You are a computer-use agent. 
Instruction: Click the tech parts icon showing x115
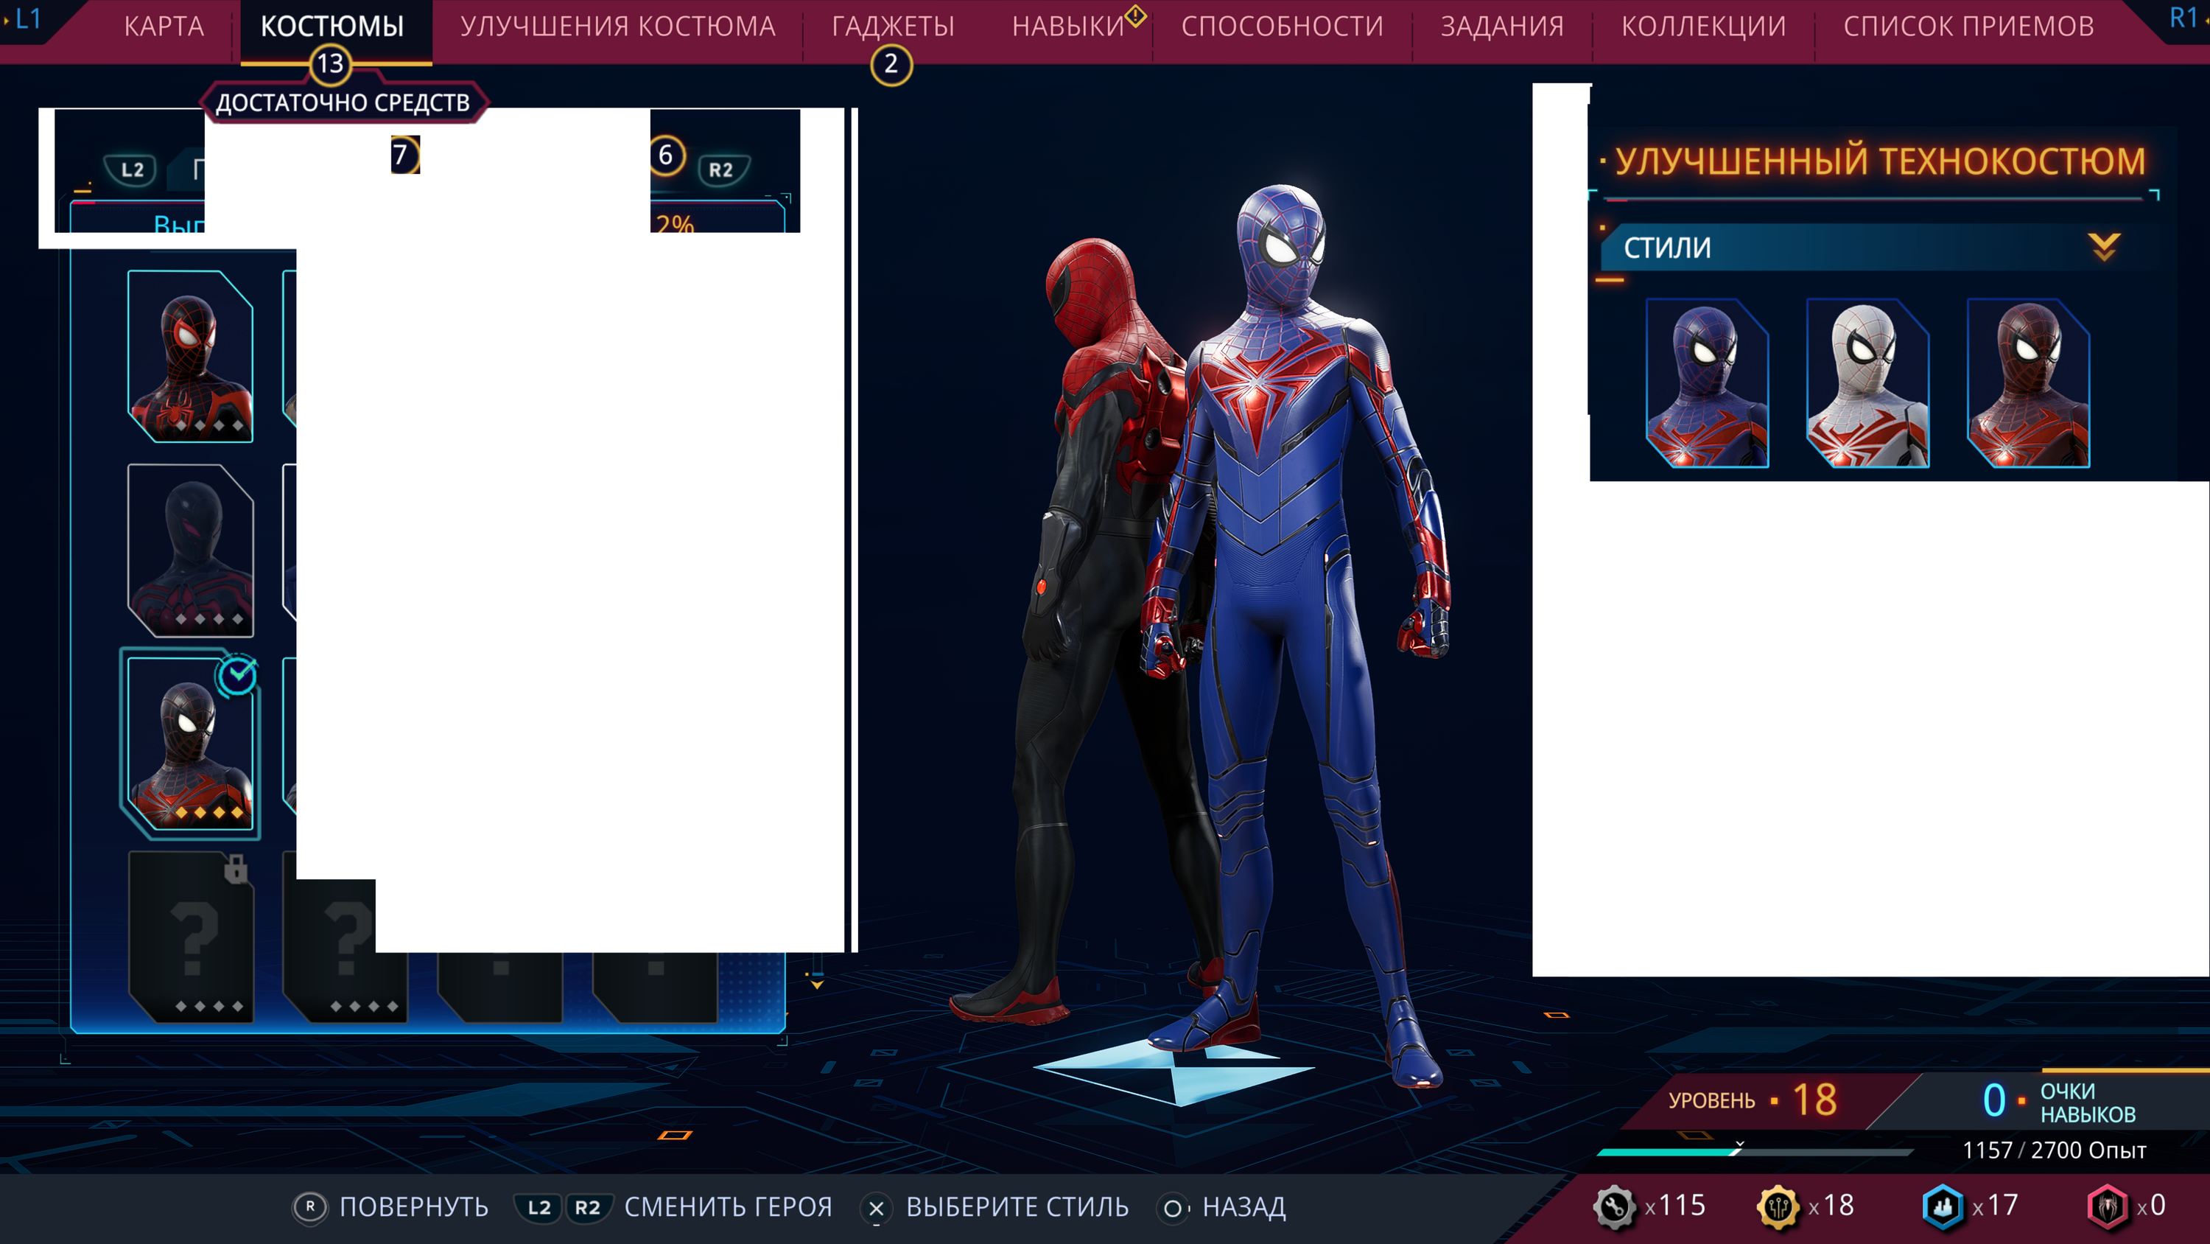coord(1615,1206)
